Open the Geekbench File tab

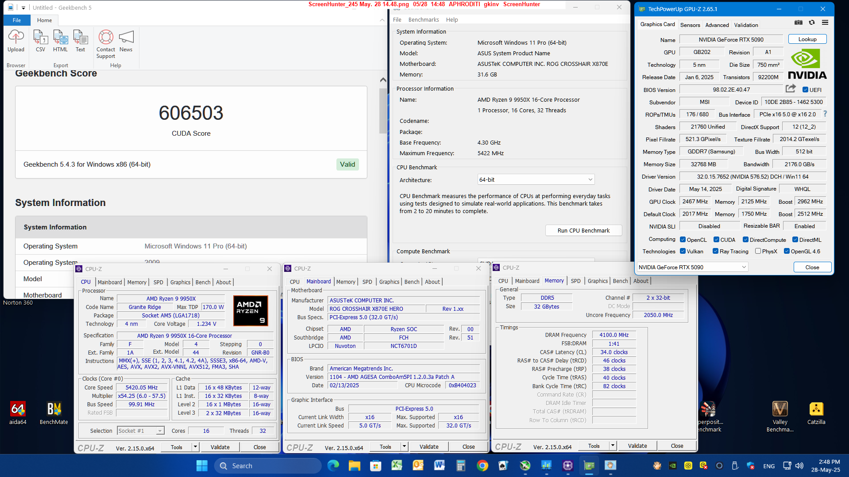pos(17,20)
